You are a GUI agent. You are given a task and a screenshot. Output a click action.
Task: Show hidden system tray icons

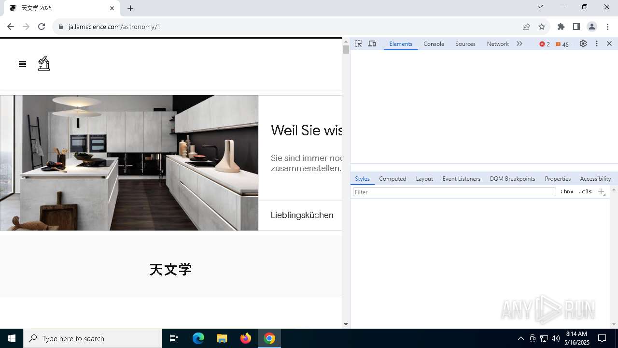(x=520, y=338)
